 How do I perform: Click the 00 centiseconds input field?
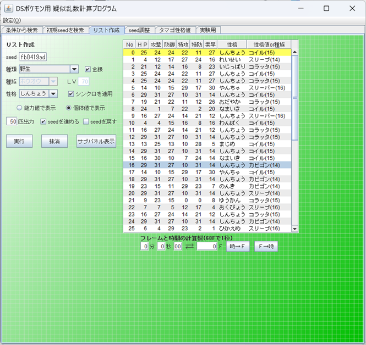(178, 246)
